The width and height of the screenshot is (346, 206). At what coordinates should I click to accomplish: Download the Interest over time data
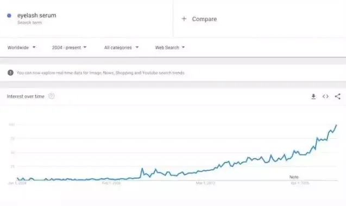point(313,96)
